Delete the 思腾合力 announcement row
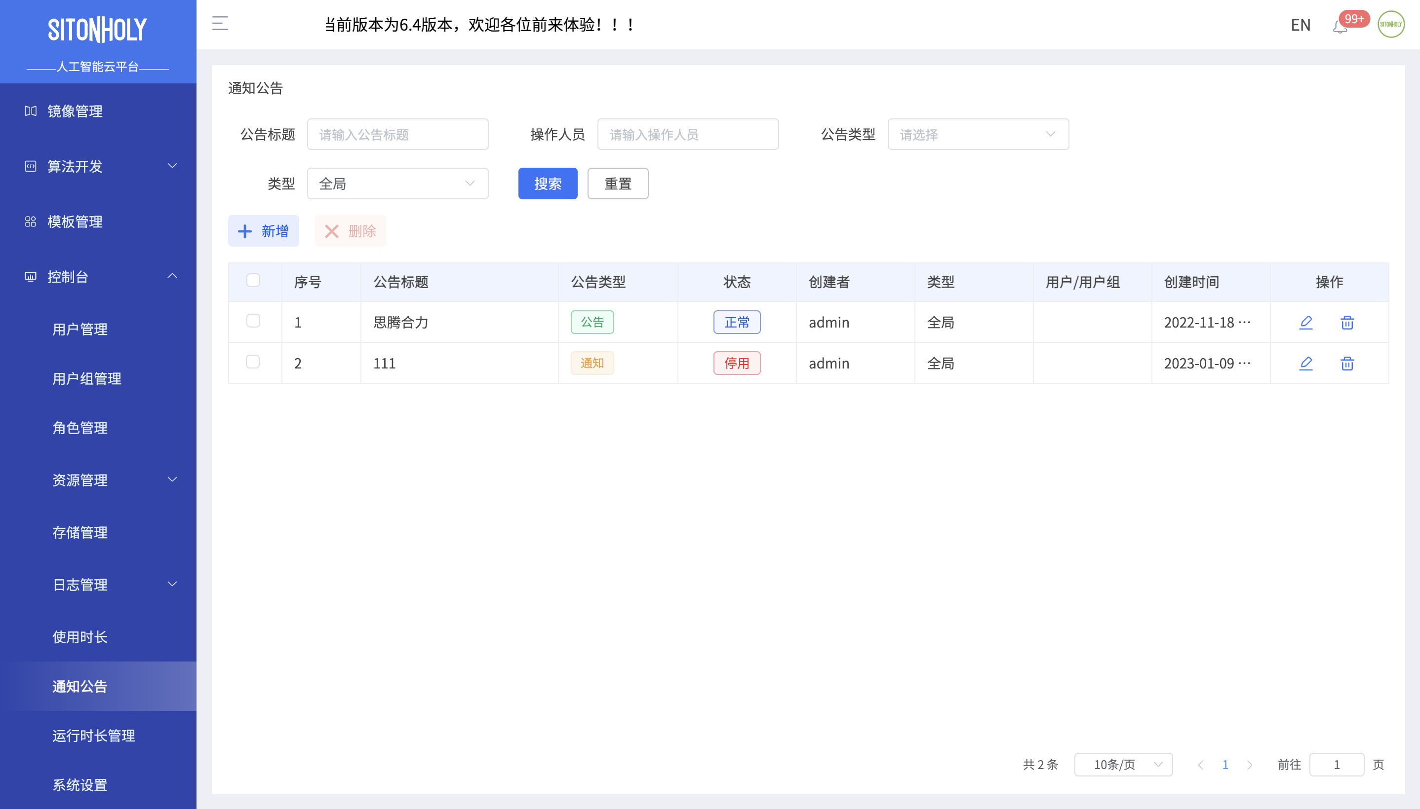Viewport: 1420px width, 809px height. [1346, 322]
